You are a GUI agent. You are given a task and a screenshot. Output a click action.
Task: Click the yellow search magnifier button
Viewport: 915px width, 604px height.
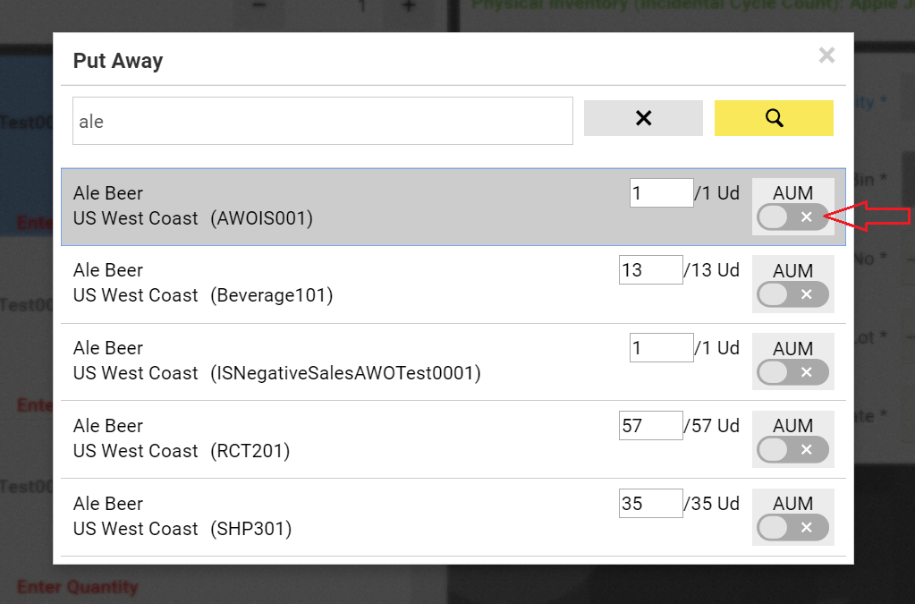tap(774, 118)
